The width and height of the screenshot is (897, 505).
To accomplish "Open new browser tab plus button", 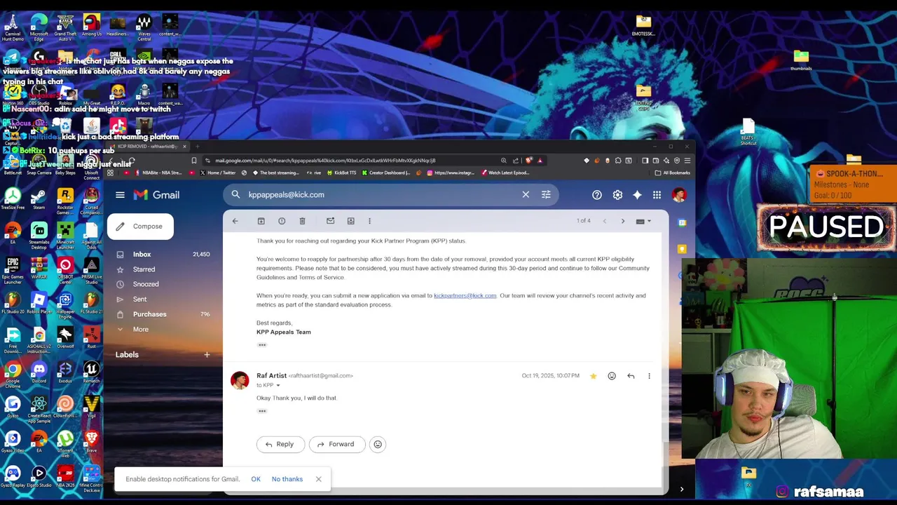I will tap(198, 147).
